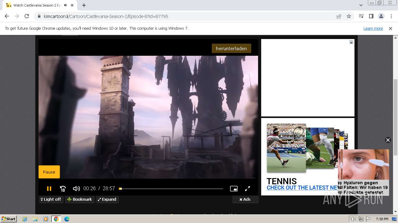View site information lock icon

click(x=39, y=16)
